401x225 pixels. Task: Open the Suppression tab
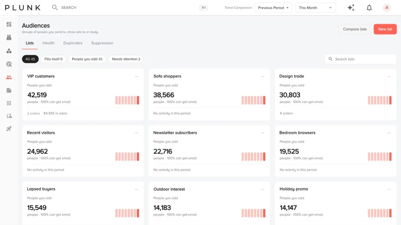(102, 43)
